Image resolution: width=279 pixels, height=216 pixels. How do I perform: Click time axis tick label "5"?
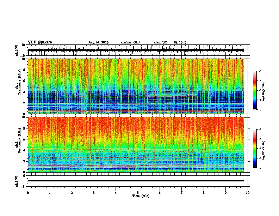click(x=138, y=193)
